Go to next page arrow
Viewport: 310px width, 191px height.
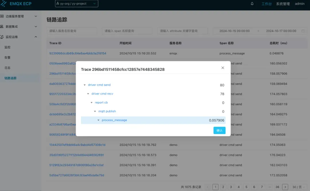[285, 187]
